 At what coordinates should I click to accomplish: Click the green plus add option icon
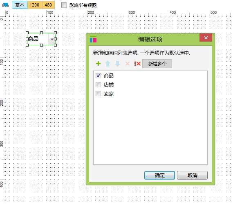pos(98,64)
